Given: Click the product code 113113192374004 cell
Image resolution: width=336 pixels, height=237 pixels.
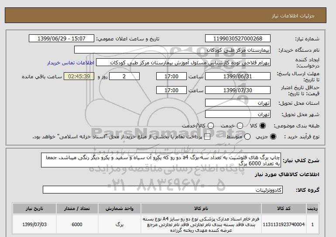Looking at the screenshot, I should click(284, 224).
